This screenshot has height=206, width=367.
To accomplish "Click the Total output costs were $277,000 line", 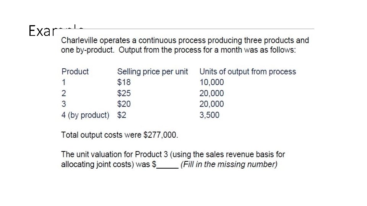I will click(x=120, y=135).
